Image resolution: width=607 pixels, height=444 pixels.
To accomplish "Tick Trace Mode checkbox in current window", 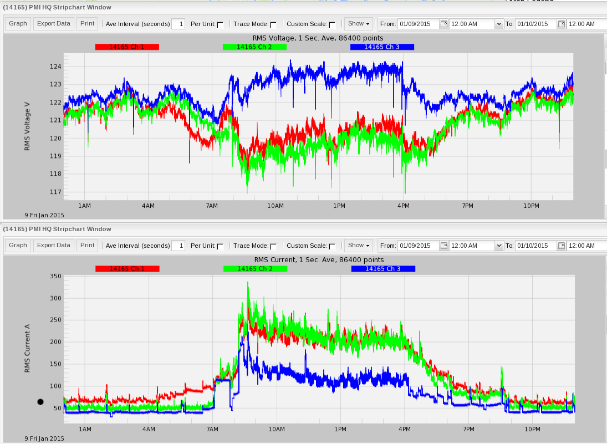I will 273,246.
